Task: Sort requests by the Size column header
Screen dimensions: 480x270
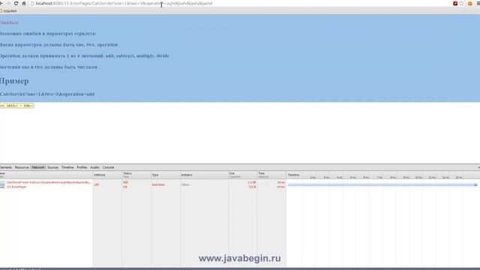Action: click(x=243, y=175)
